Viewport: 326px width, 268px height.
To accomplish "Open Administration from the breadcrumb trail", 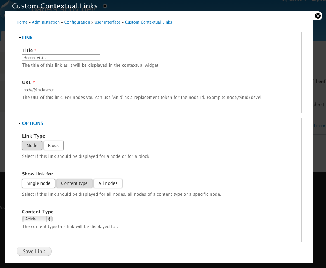I will click(46, 22).
